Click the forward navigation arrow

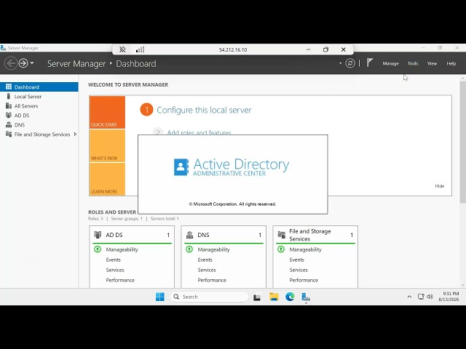pos(23,63)
